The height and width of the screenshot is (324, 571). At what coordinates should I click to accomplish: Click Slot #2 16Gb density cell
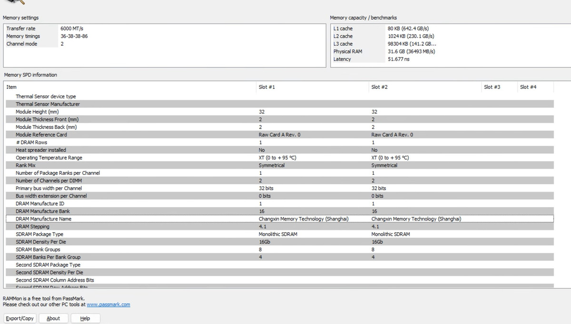point(377,242)
